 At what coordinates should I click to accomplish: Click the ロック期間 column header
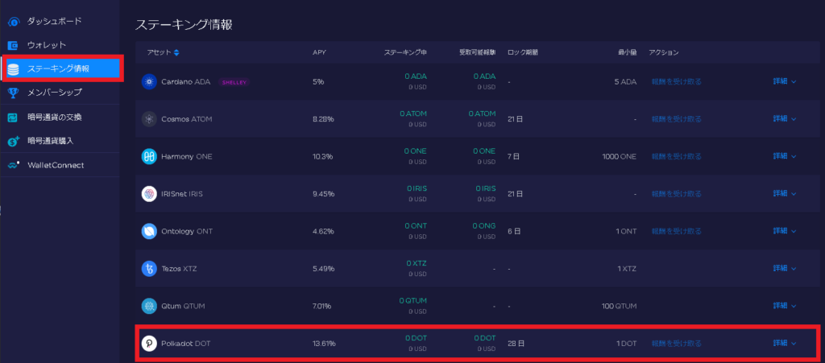click(x=522, y=52)
